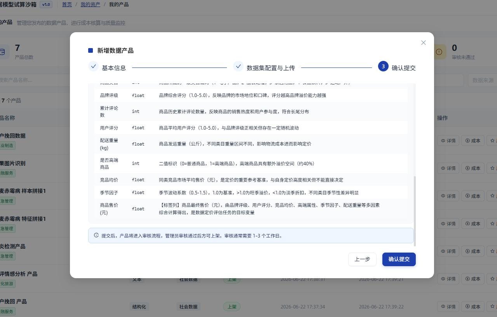Open the 我的资产 breadcrumb link

(x=90, y=4)
